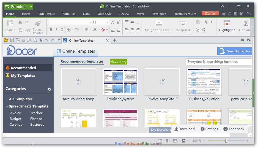258x148 pixels.
Task: Toggle Italic formatting
Action: pos(56,30)
